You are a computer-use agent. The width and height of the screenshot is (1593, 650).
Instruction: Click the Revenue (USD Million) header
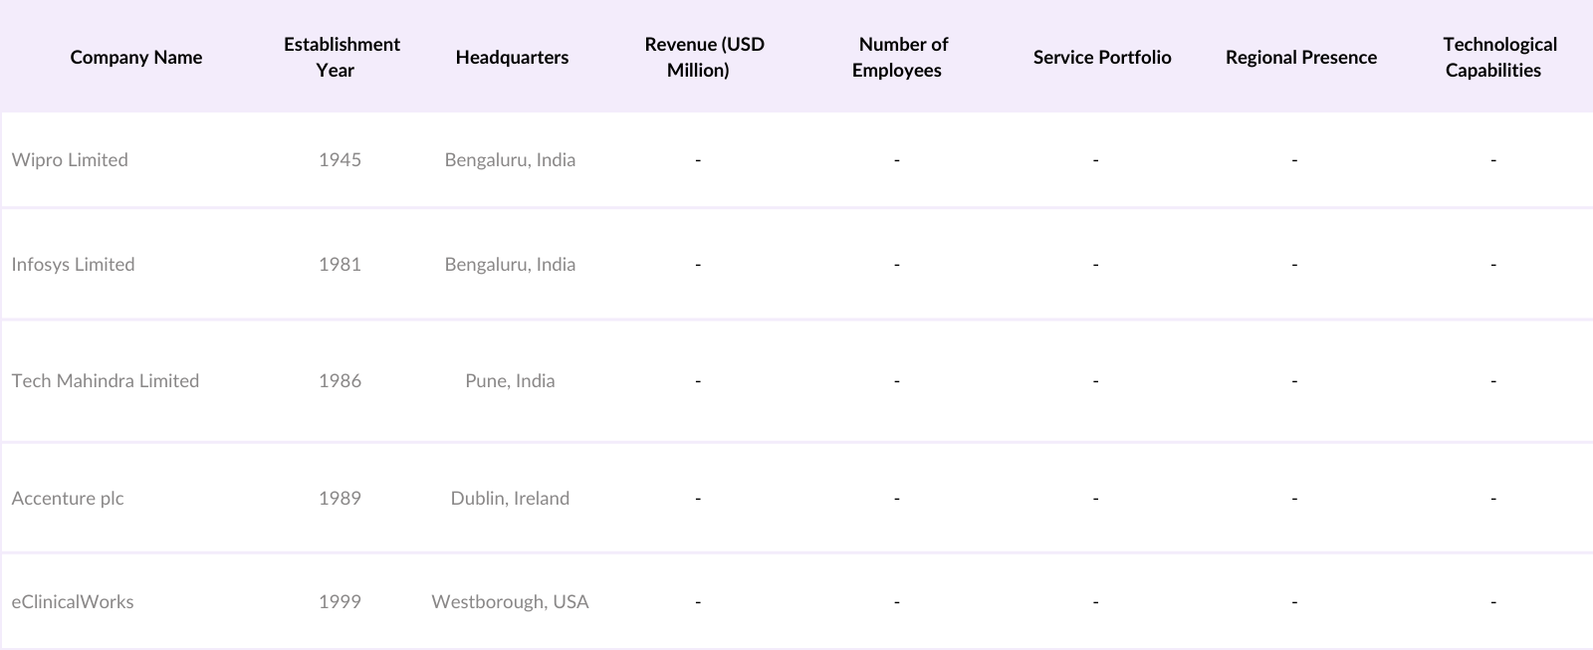(704, 57)
